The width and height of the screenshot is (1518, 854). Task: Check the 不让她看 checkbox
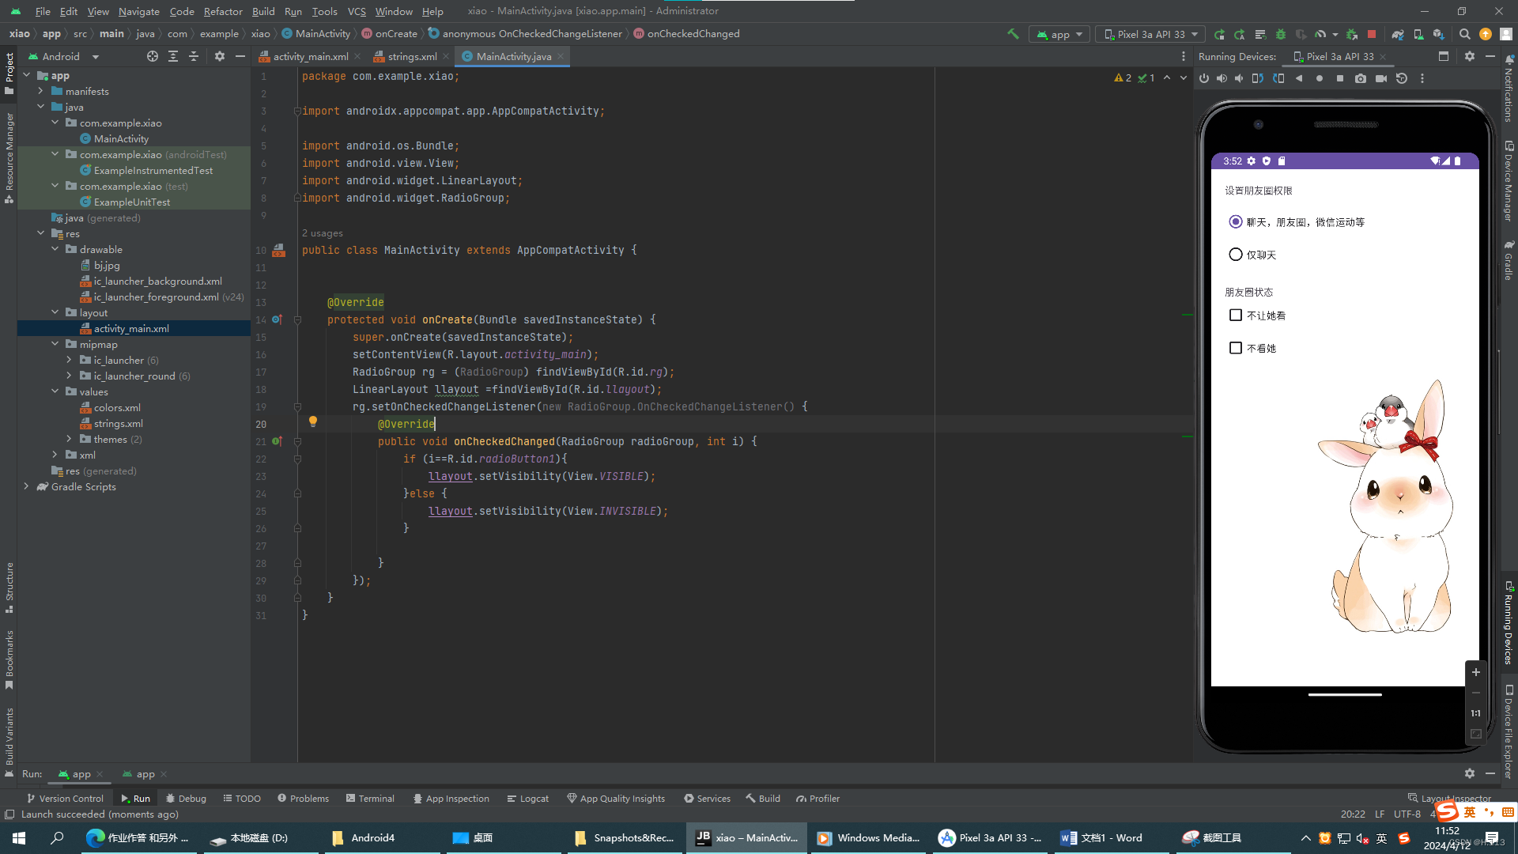pyautogui.click(x=1235, y=315)
